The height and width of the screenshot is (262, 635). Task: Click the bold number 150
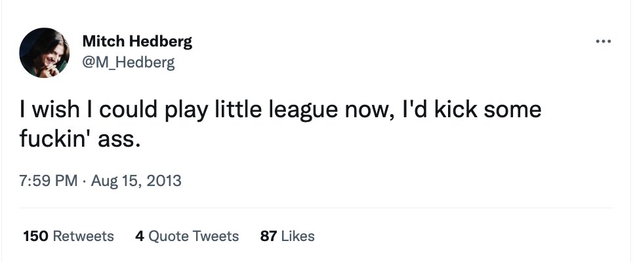coord(35,236)
